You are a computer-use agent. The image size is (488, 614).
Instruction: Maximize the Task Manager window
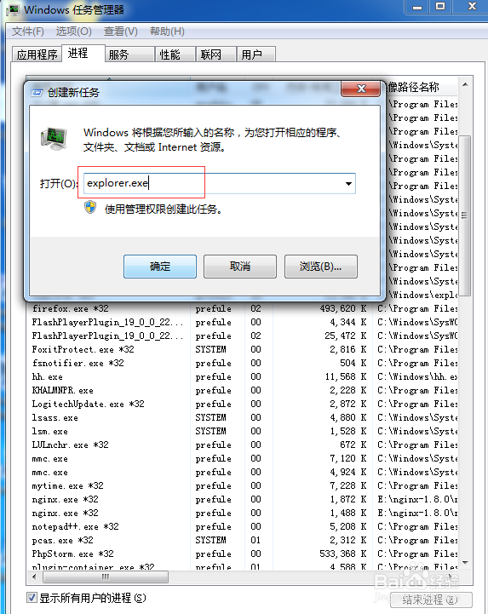coord(440,7)
